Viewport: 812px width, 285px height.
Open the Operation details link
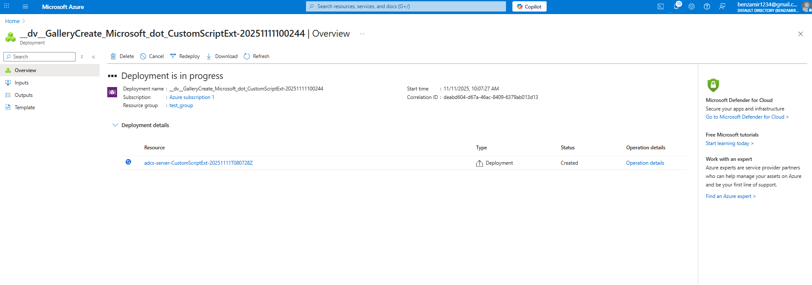[x=645, y=163]
